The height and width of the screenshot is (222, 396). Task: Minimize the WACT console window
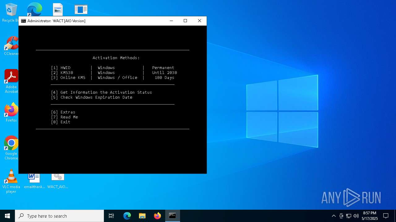171,21
